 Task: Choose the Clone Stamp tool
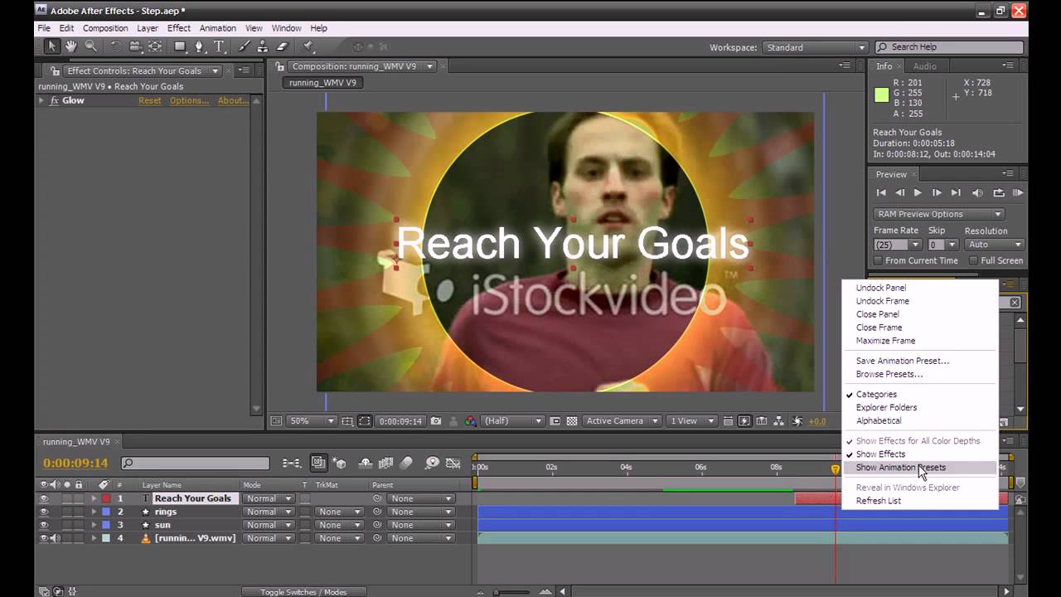263,47
